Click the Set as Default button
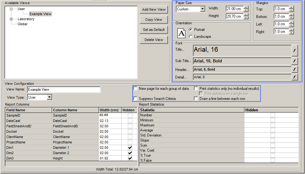 point(154,30)
